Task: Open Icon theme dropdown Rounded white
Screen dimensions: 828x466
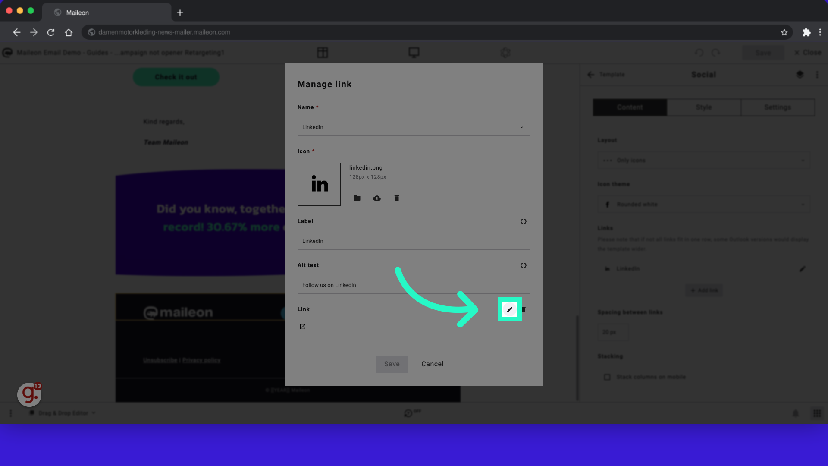Action: click(x=704, y=205)
